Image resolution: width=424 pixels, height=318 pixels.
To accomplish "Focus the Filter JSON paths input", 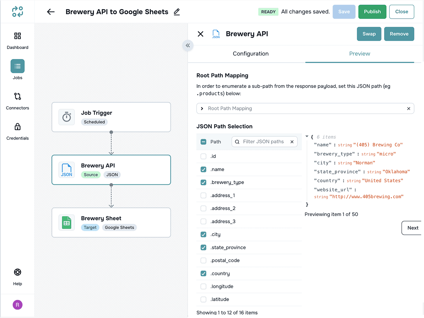I will point(264,142).
